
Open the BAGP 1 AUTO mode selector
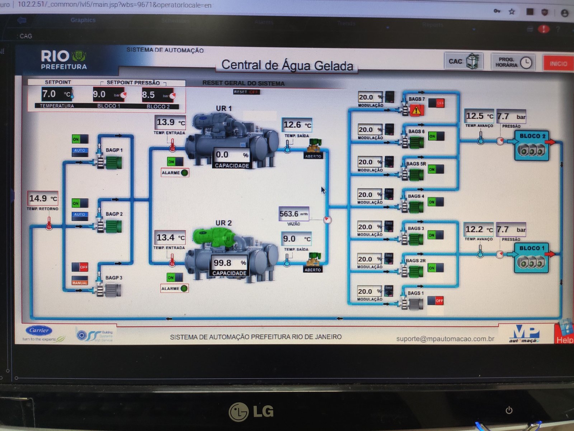80,151
